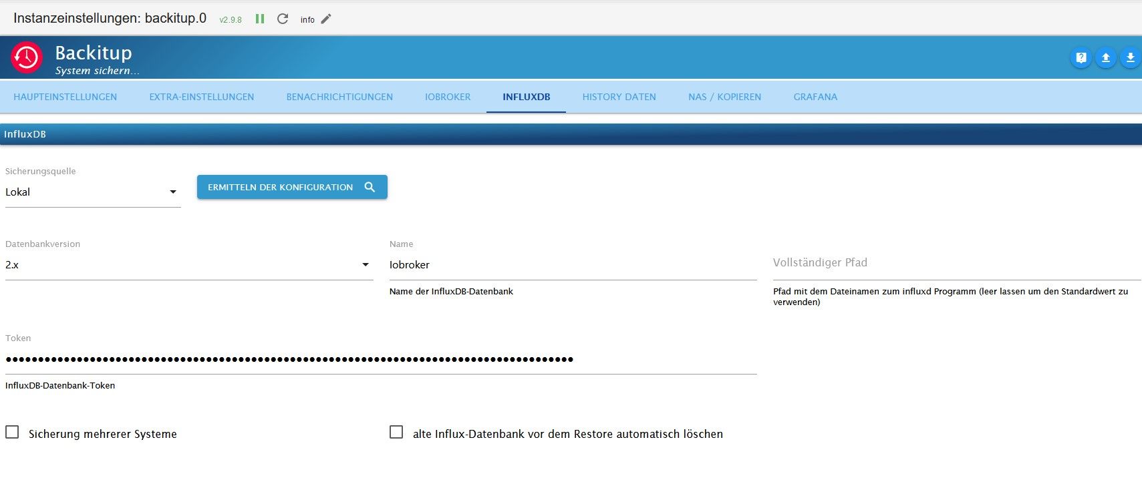1142x498 pixels.
Task: Click 'Name der InfluxDB-Datenbank' helper text
Action: point(451,292)
